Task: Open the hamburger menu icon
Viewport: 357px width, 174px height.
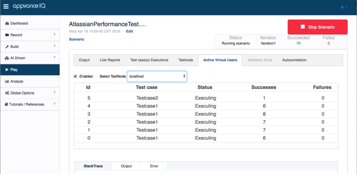Action: click(6, 6)
